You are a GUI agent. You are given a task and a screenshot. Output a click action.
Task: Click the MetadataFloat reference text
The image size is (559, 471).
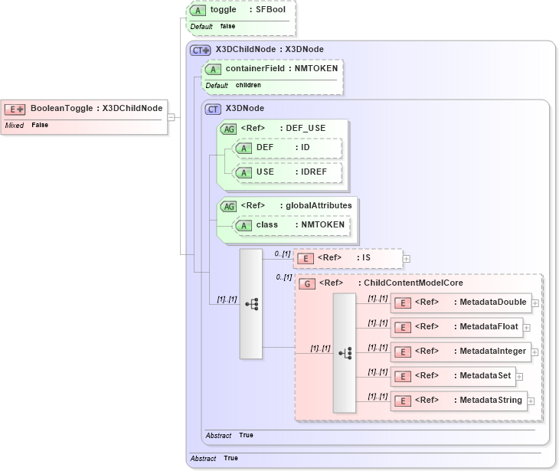(466, 326)
